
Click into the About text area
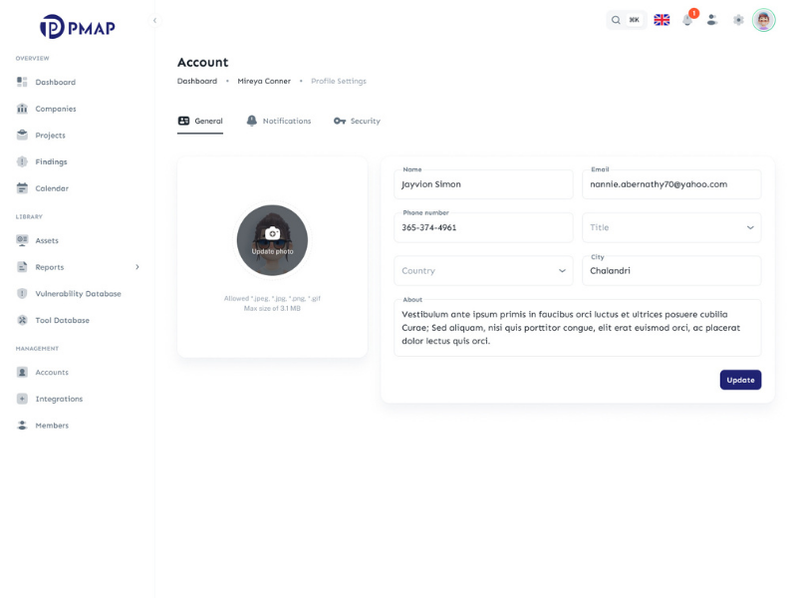pyautogui.click(x=578, y=328)
